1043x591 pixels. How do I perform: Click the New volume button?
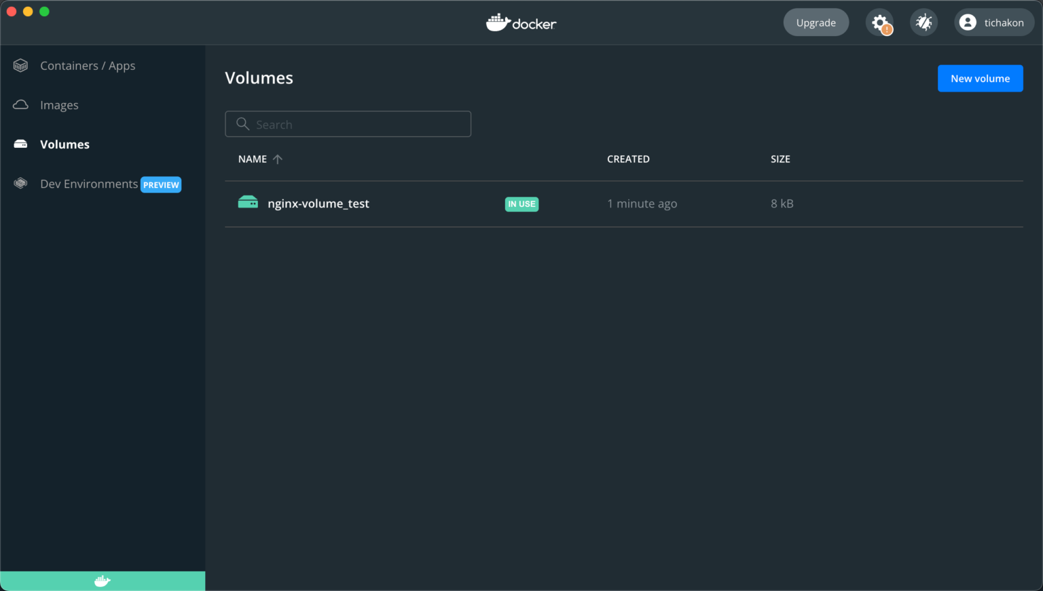(x=980, y=78)
